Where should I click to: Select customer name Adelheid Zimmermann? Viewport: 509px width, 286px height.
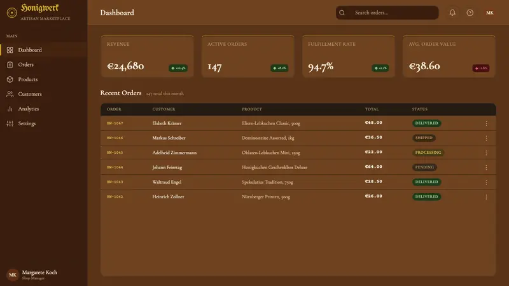(174, 153)
